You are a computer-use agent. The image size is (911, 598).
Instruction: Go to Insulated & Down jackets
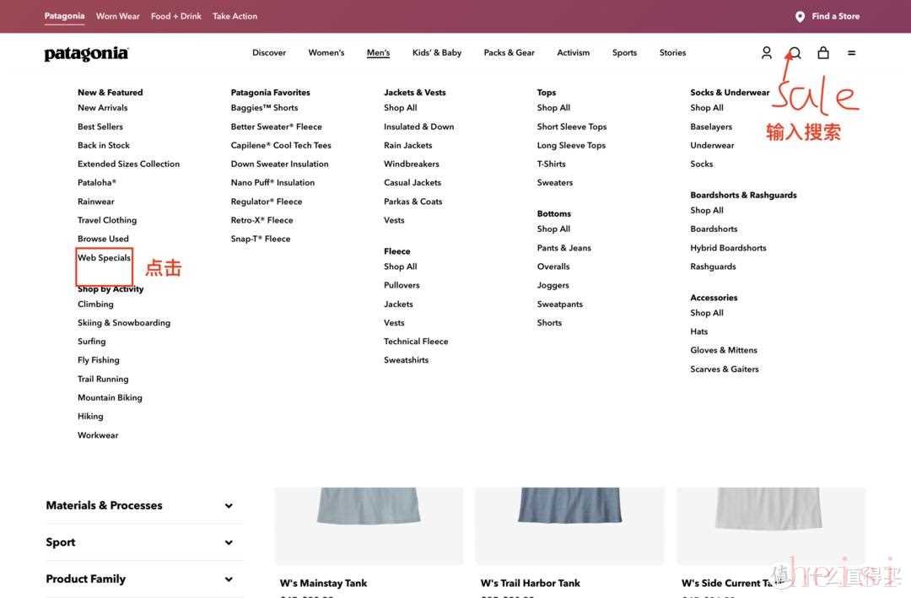tap(419, 127)
